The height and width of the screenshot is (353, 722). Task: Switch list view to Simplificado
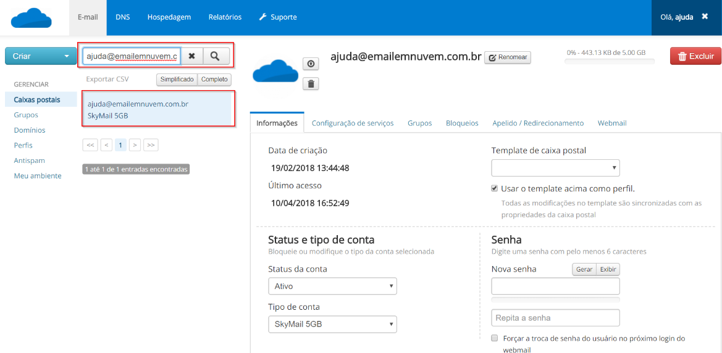pos(177,80)
